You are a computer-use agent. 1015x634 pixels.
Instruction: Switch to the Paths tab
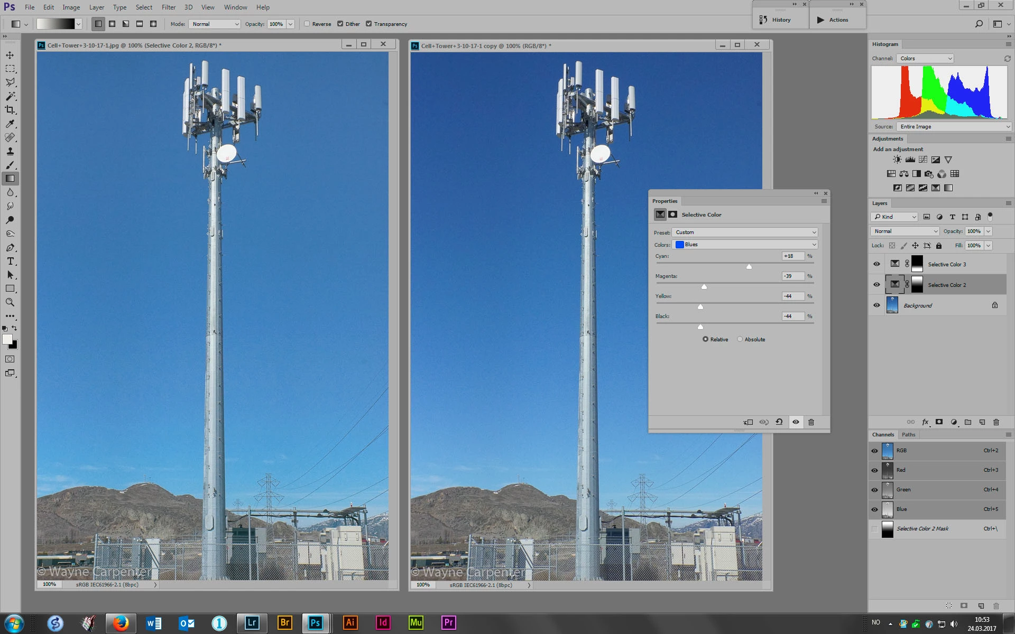pyautogui.click(x=908, y=434)
